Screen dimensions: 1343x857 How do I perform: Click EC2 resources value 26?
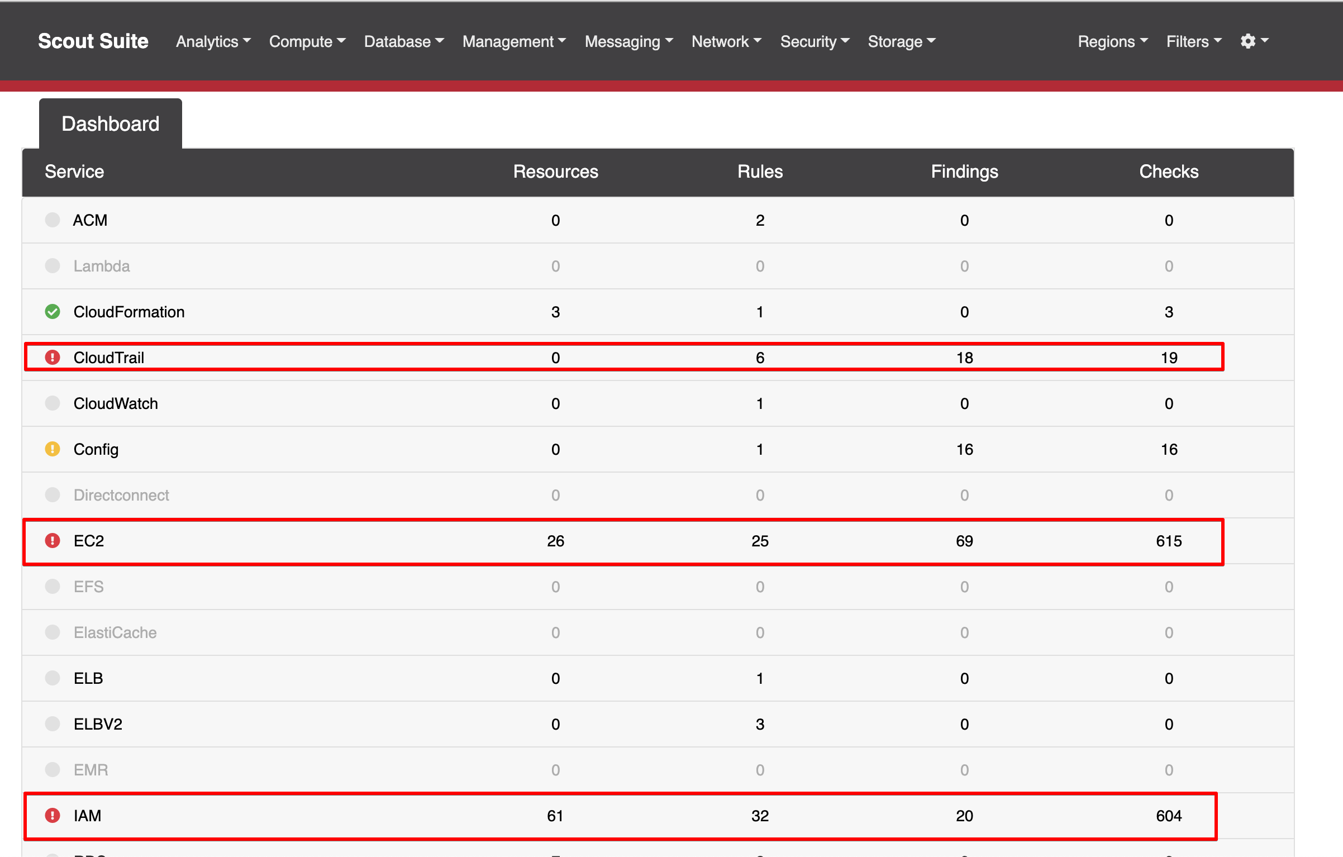[555, 541]
